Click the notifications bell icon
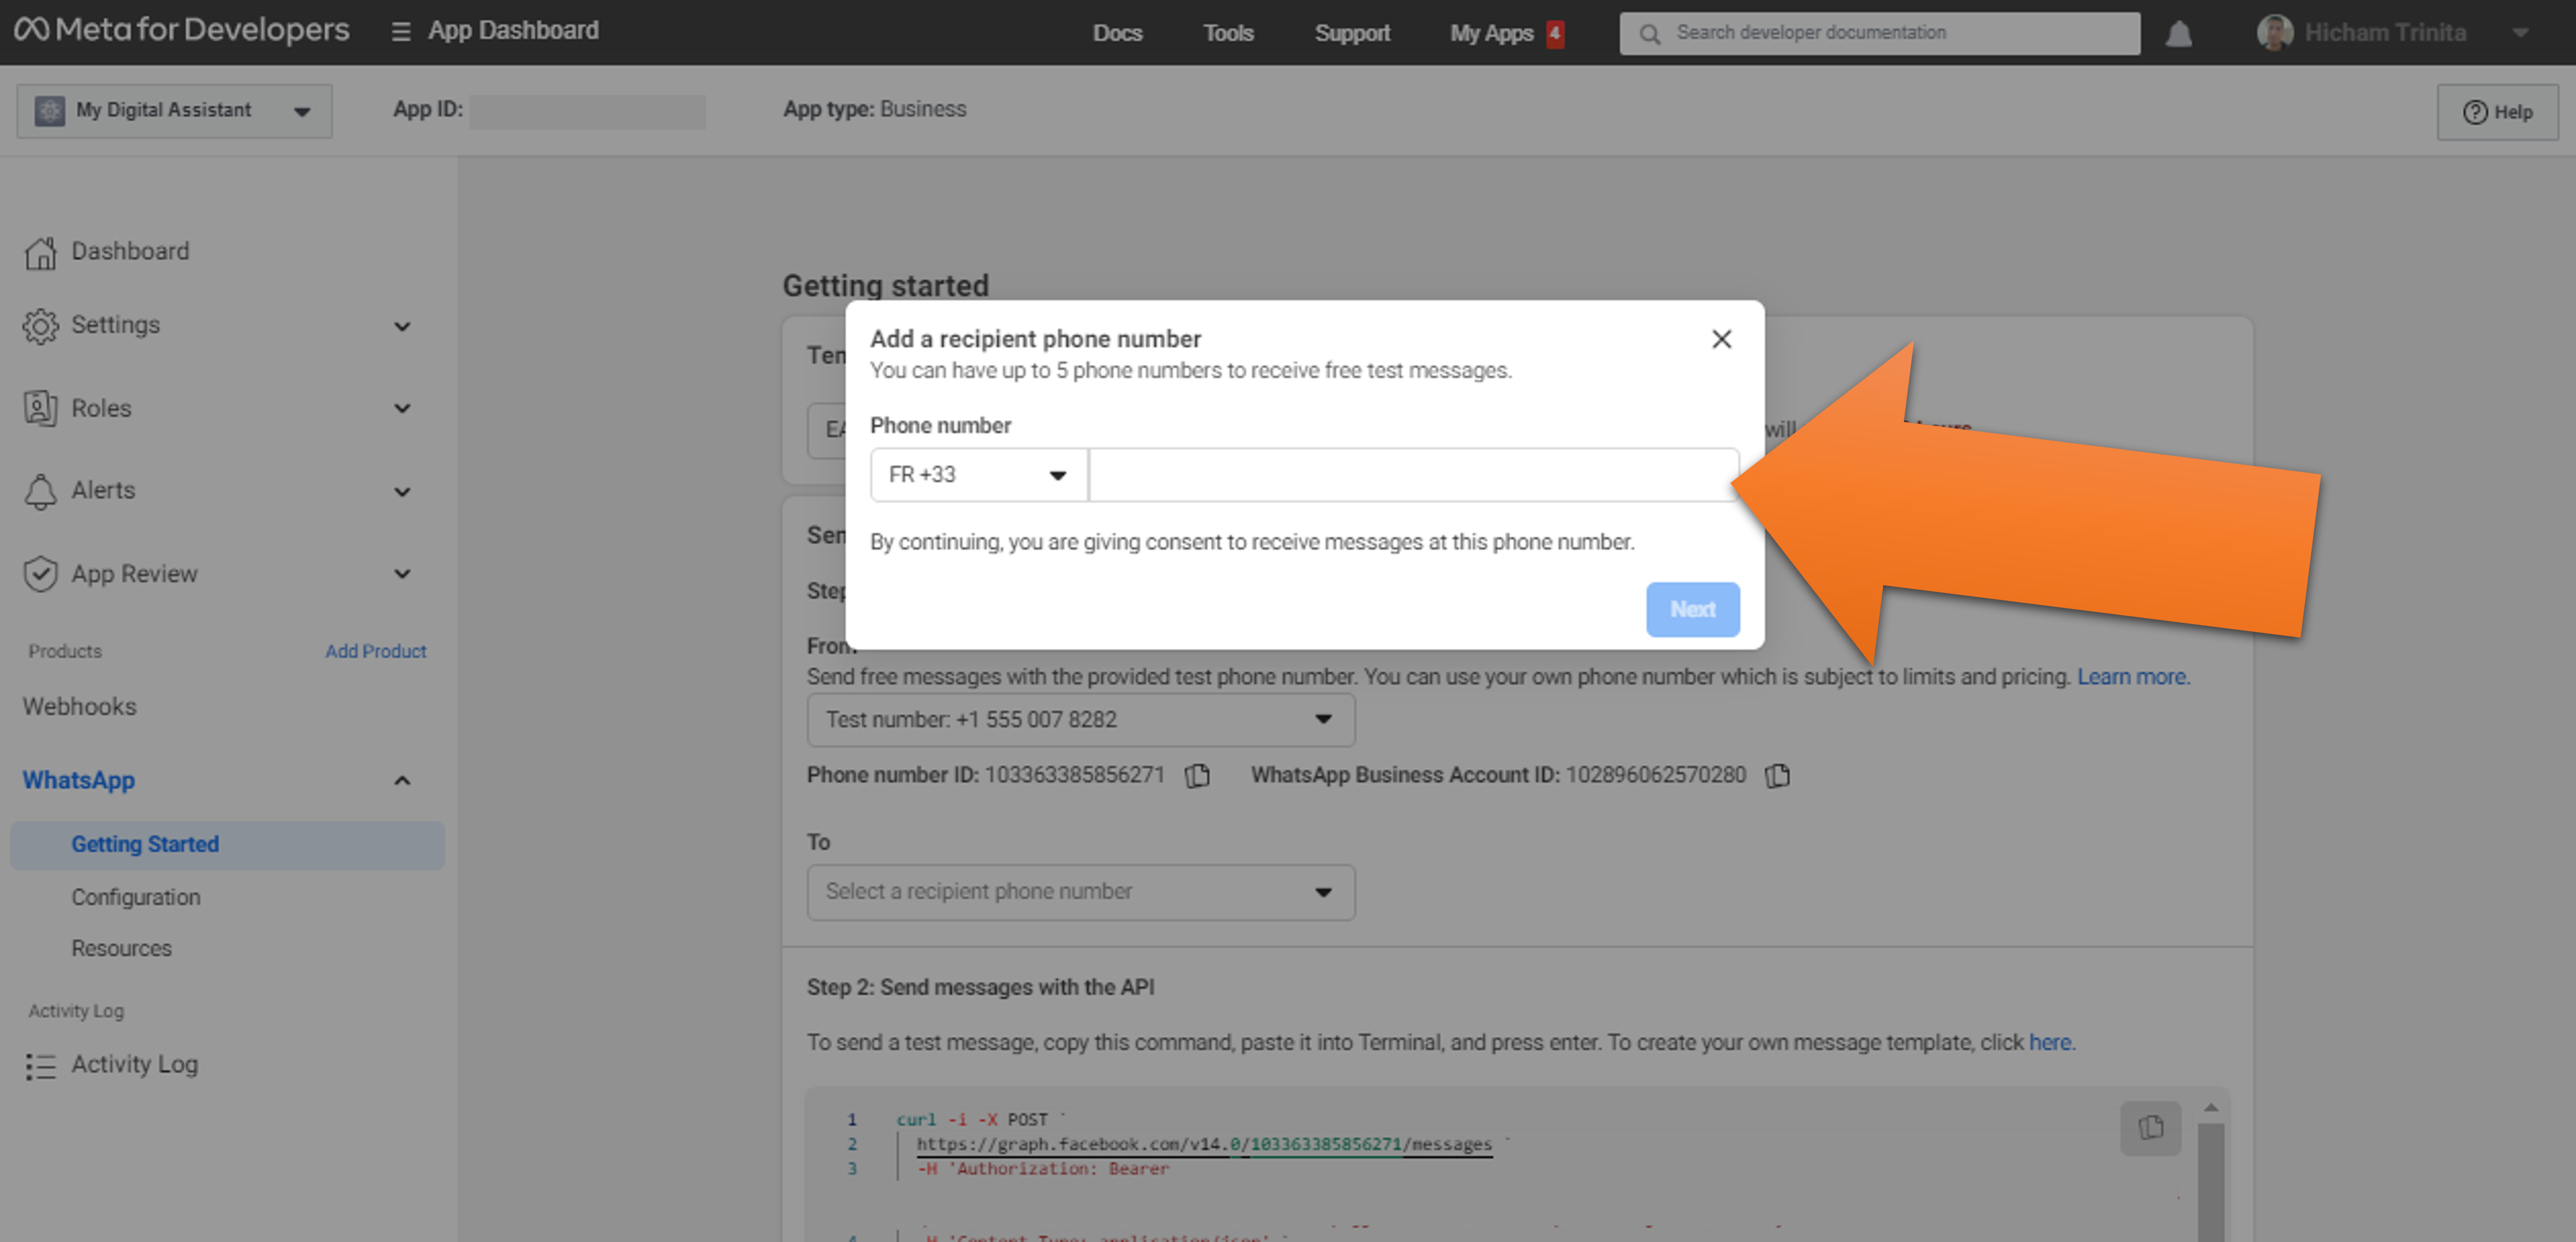The height and width of the screenshot is (1242, 2576). (x=2178, y=34)
